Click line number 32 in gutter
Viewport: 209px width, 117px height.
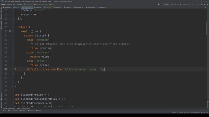(x=6, y=69)
